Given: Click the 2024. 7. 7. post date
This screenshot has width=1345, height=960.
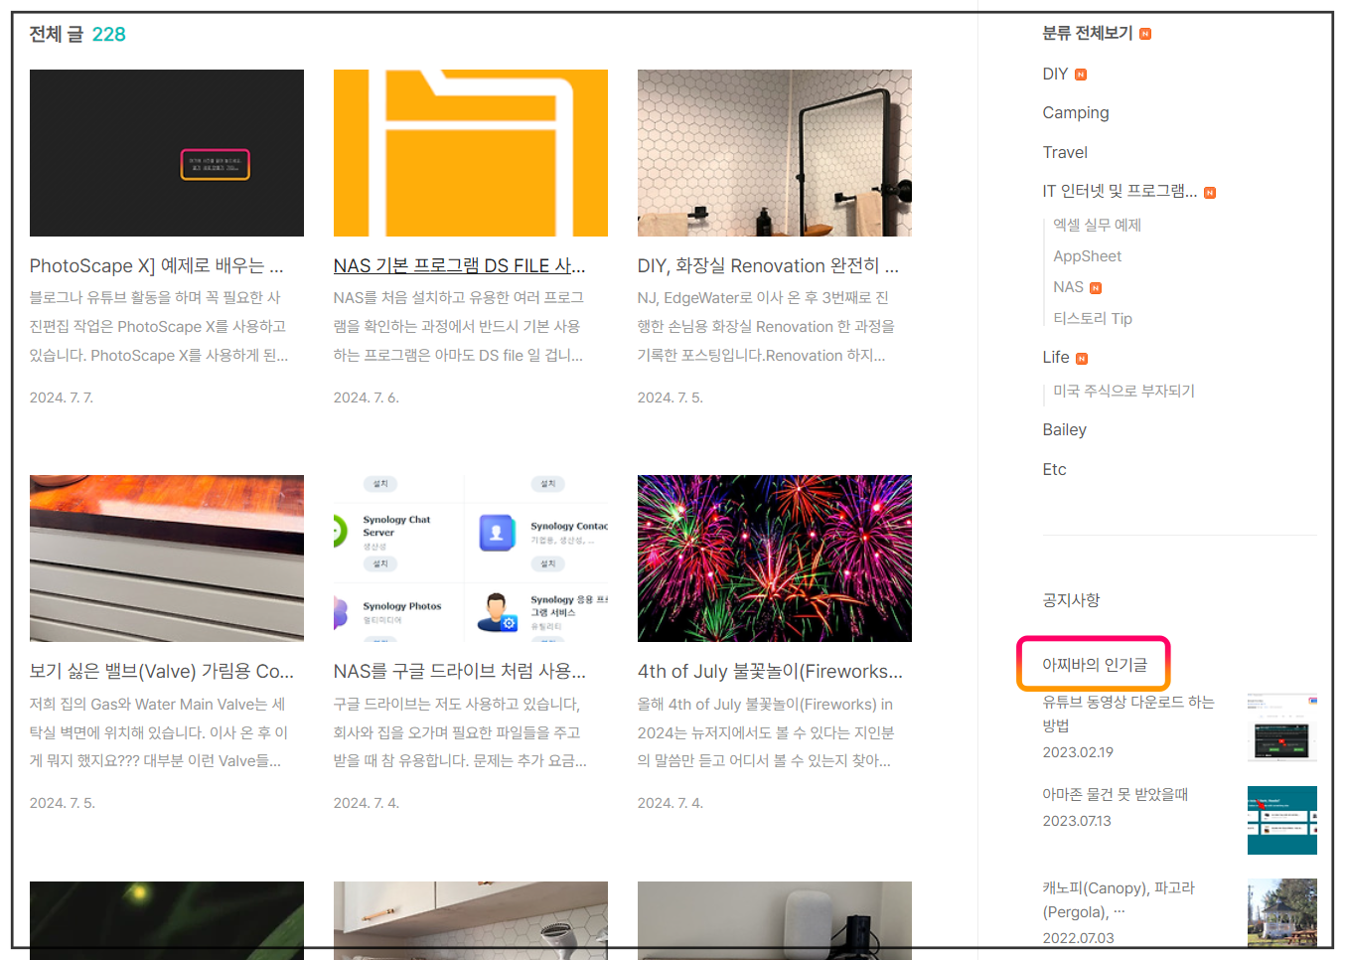Looking at the screenshot, I should [x=62, y=398].
